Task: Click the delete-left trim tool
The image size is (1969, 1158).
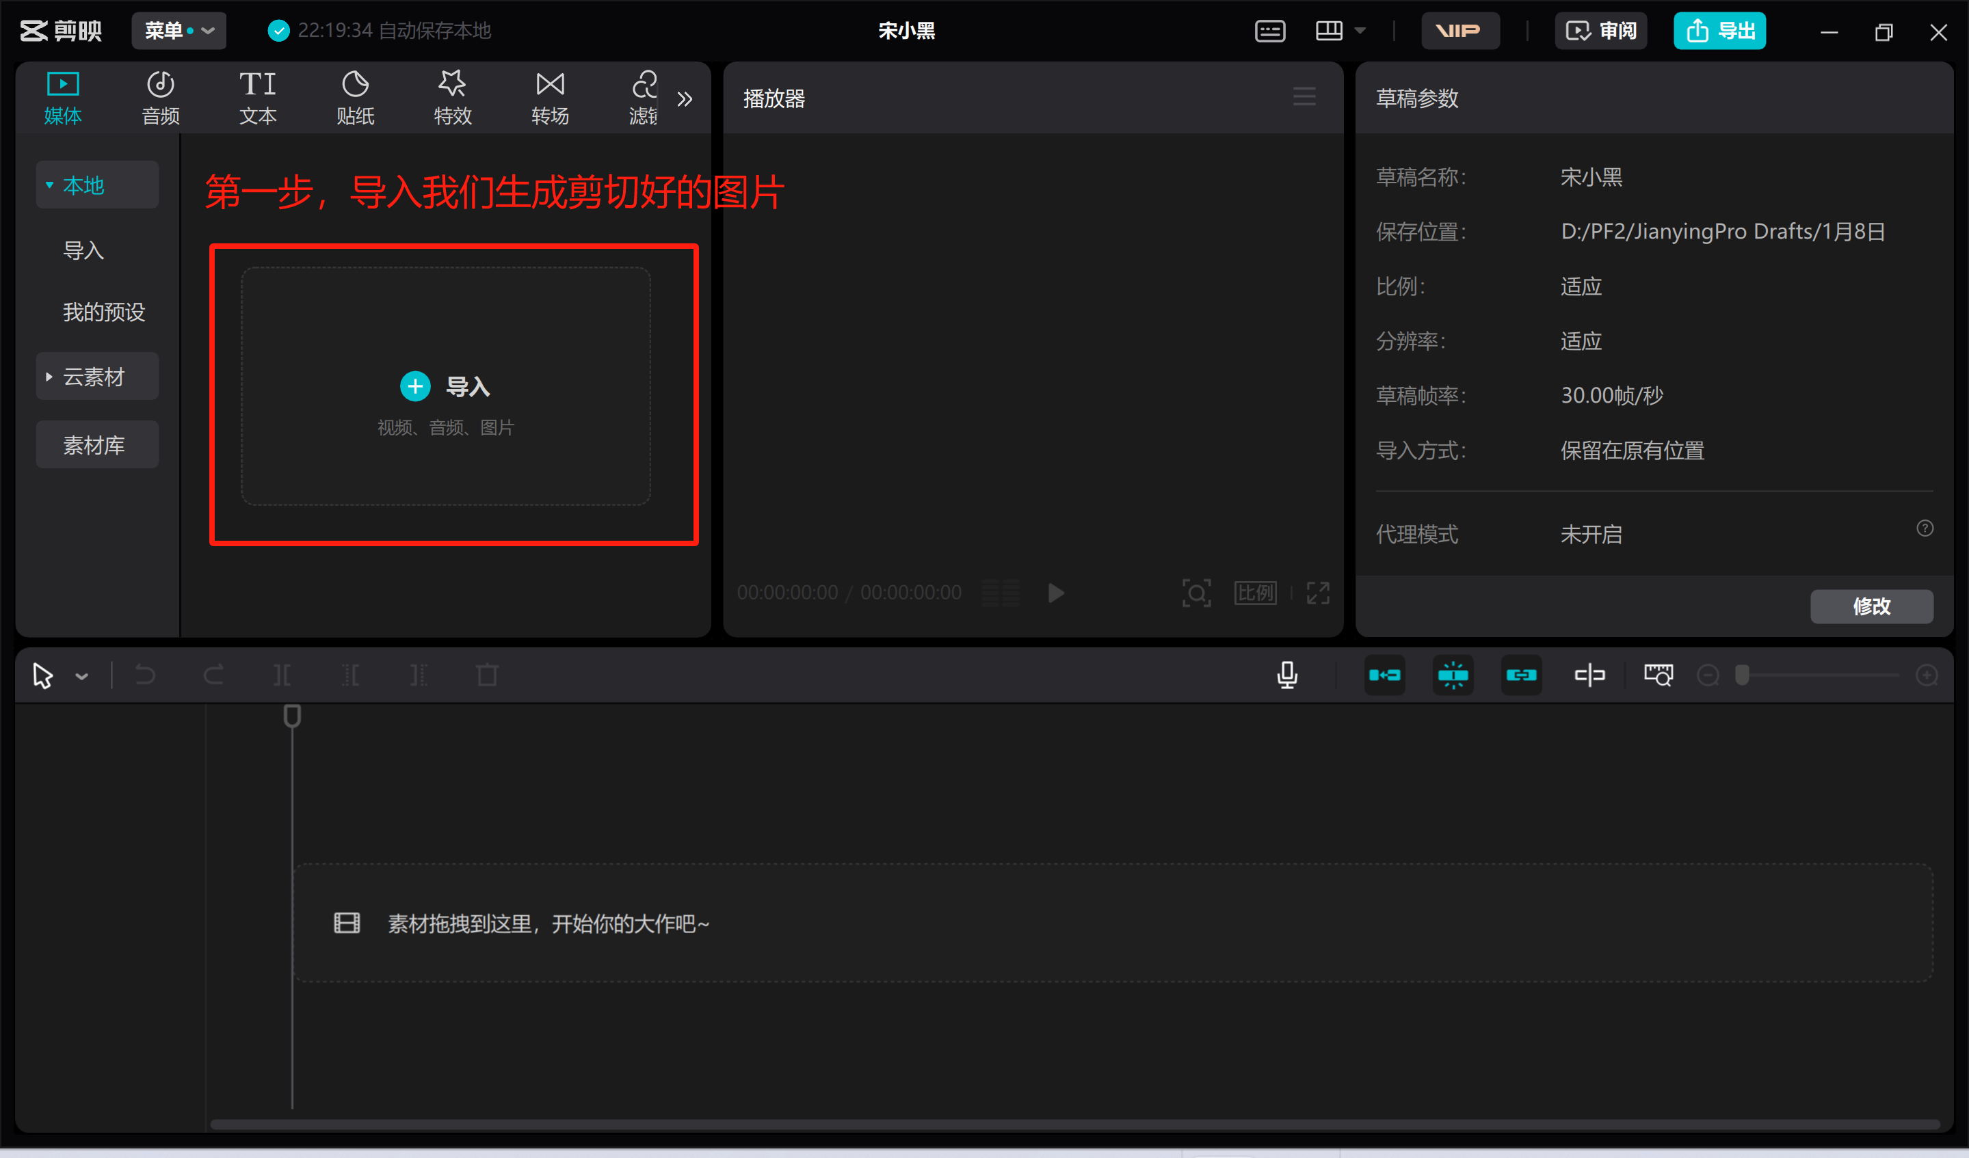Action: [x=350, y=675]
